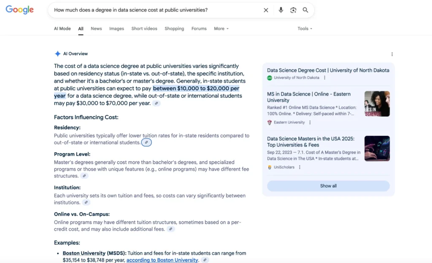This screenshot has width=432, height=263.
Task: Open source link icon in Institution paragraph
Action: point(86,202)
